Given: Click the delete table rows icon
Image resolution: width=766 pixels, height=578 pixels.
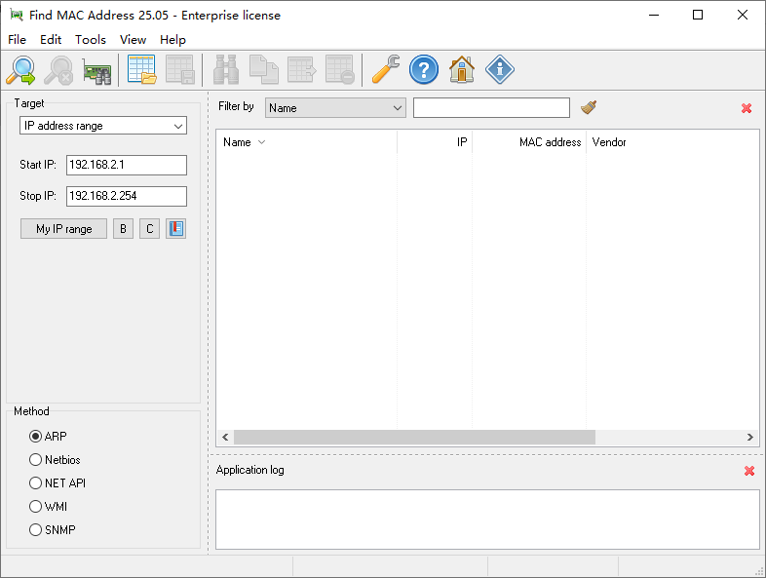Looking at the screenshot, I should click(x=340, y=69).
